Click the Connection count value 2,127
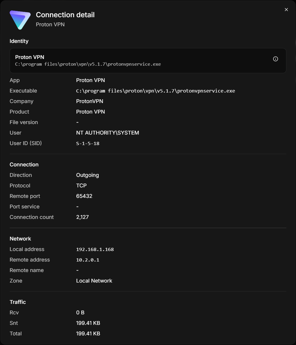Viewport: 296px width, 345px height. click(x=82, y=217)
